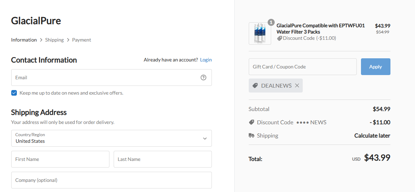Go to the Shipping breadcrumb step
415x192 pixels.
(54, 40)
